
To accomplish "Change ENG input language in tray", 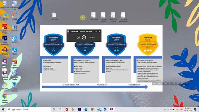I will (x=181, y=110).
